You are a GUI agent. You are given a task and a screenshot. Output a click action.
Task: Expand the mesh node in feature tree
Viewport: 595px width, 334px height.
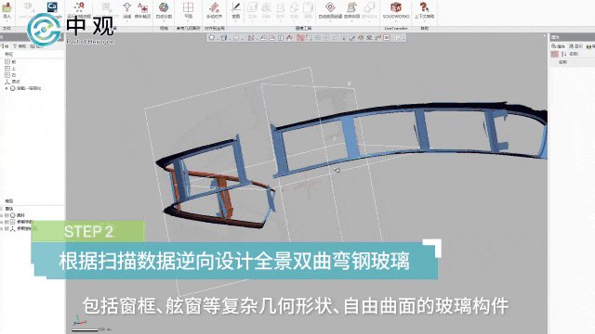(7, 88)
